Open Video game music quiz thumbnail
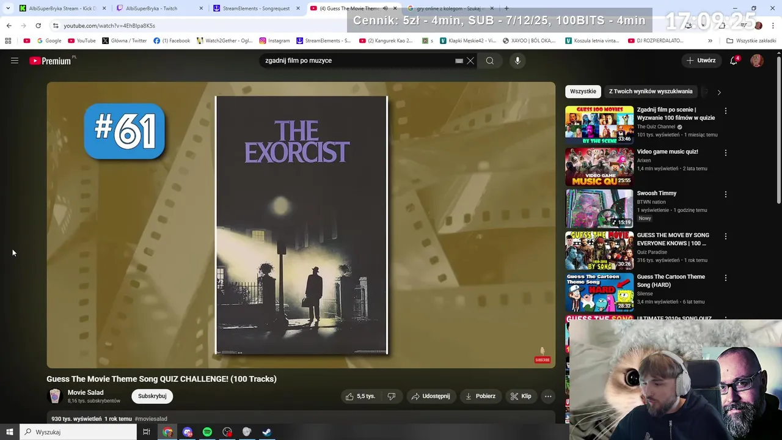This screenshot has height=440, width=782. point(599,167)
